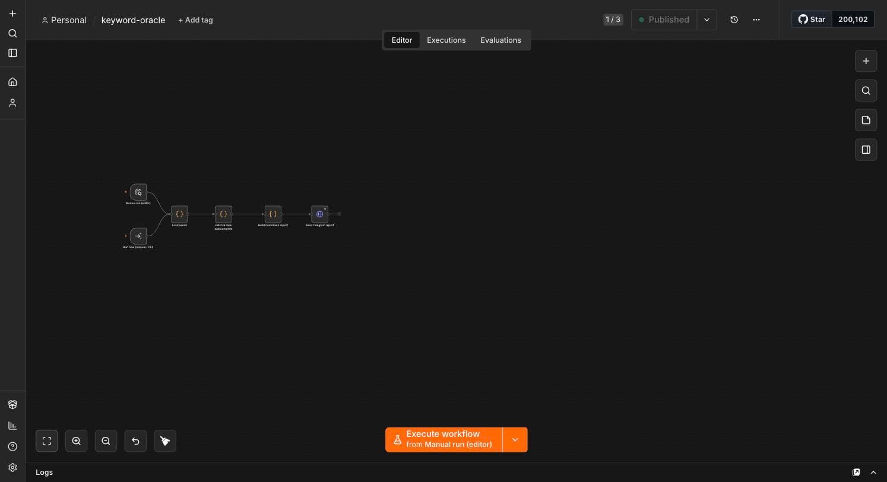Select the Manual run (editor) trigger node
887x482 pixels.
138,192
